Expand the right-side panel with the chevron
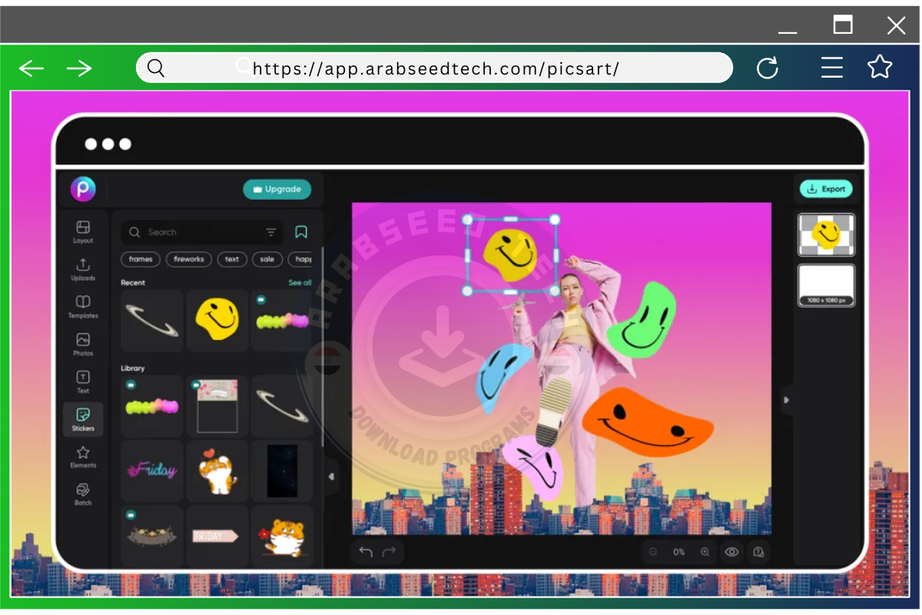The image size is (922, 615). pyautogui.click(x=786, y=399)
